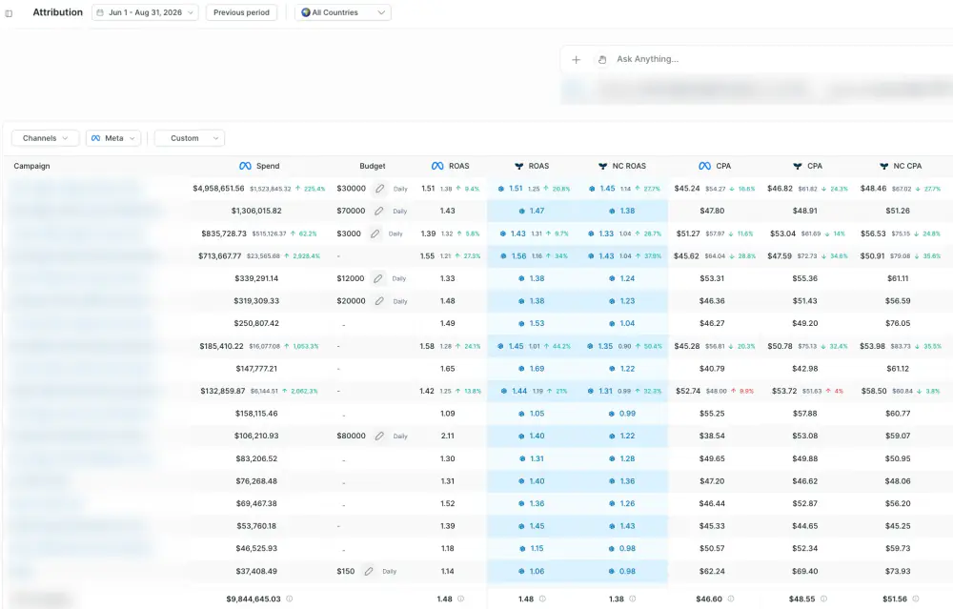Click the Meta CPA value $62.24
The height and width of the screenshot is (609, 953).
[x=712, y=571]
